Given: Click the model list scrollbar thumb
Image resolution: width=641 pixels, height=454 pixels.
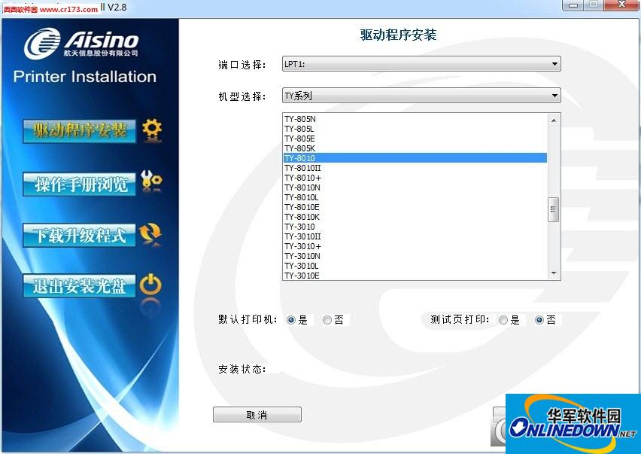Looking at the screenshot, I should point(554,209).
